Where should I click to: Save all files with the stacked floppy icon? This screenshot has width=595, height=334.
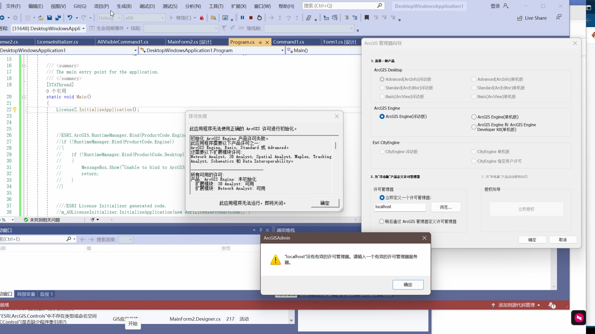coord(58,18)
